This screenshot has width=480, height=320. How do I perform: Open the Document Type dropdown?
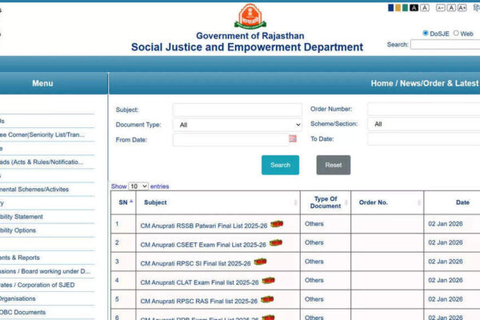click(238, 125)
